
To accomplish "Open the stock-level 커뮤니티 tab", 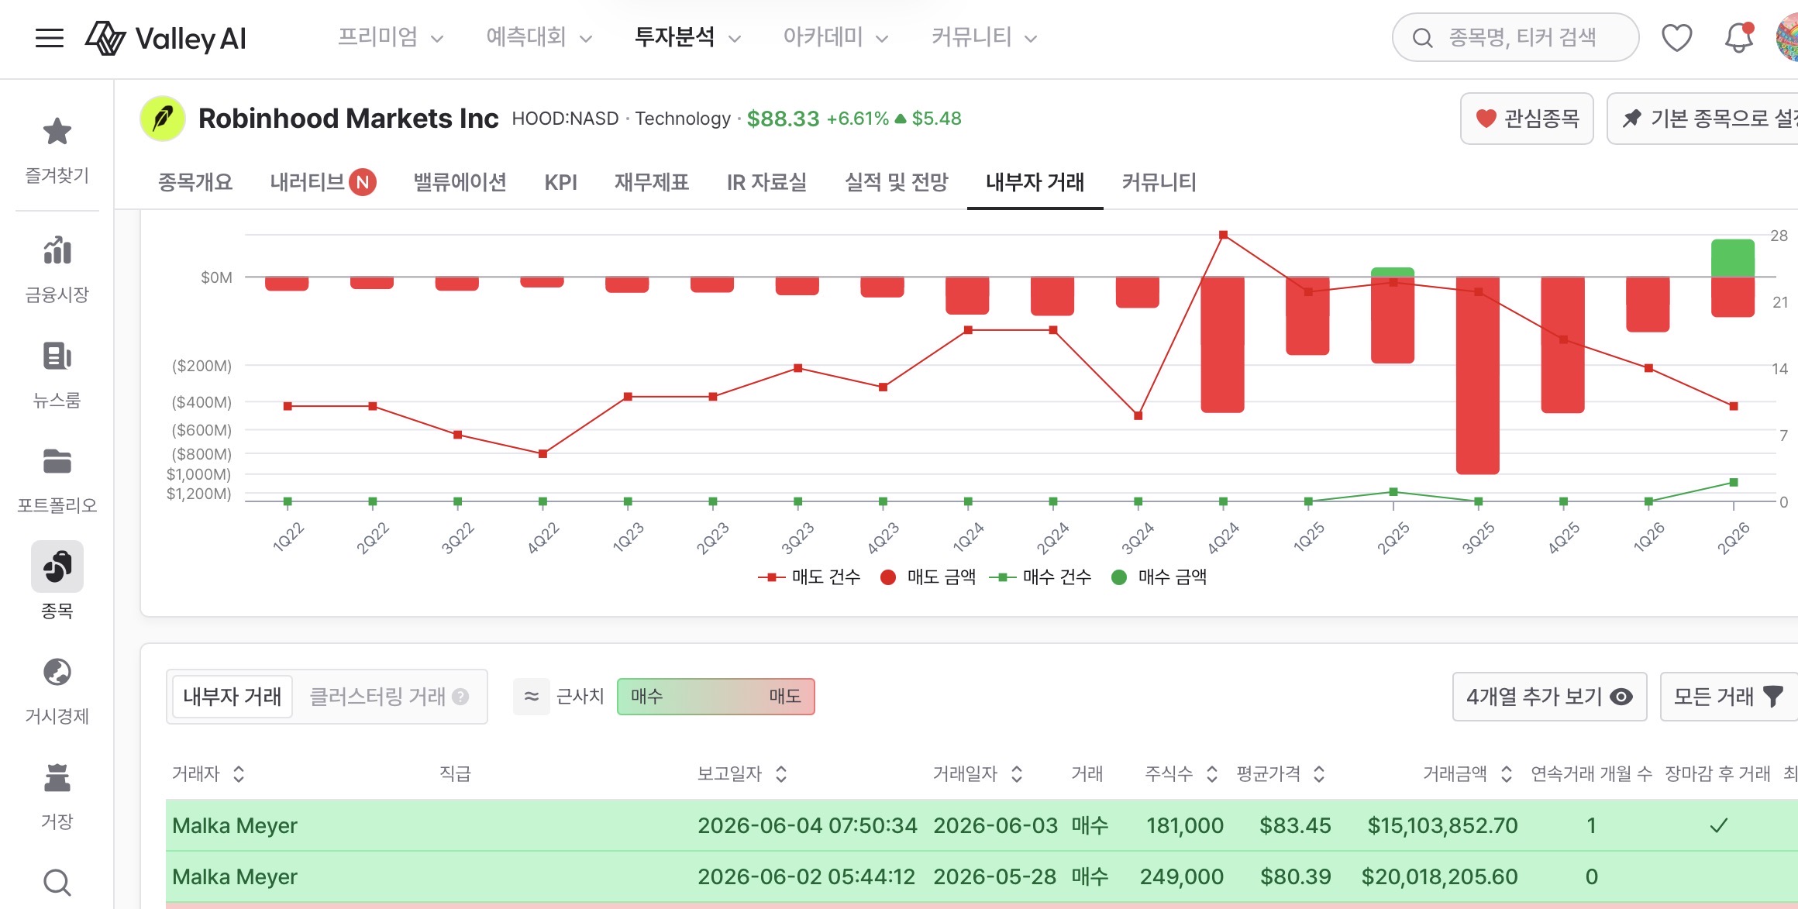I will point(1159,182).
